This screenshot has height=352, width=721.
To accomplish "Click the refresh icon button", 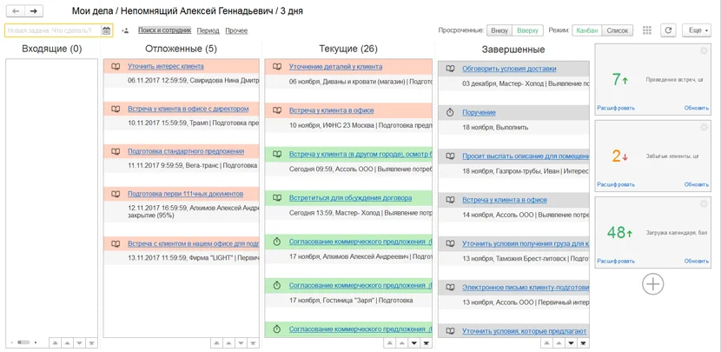I will tap(668, 30).
